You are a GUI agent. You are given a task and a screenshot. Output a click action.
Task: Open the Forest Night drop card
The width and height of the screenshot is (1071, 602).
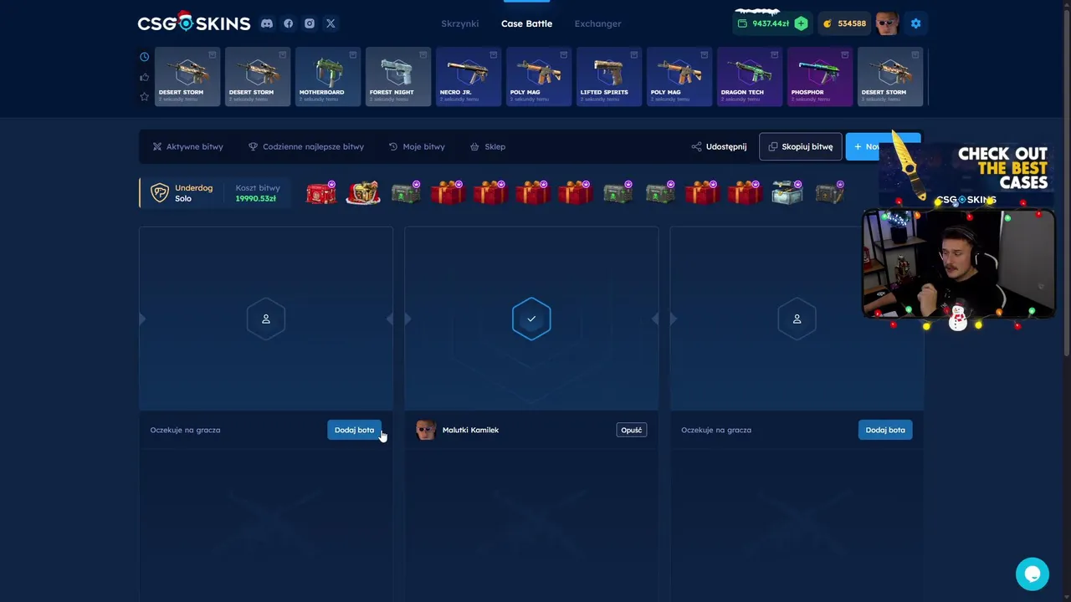(398, 77)
